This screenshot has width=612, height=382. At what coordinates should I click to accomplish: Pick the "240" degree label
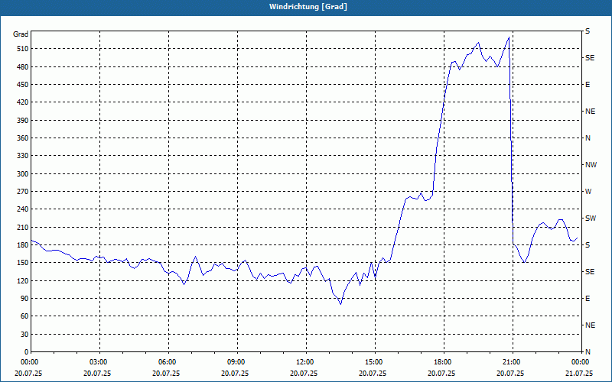pyautogui.click(x=23, y=209)
